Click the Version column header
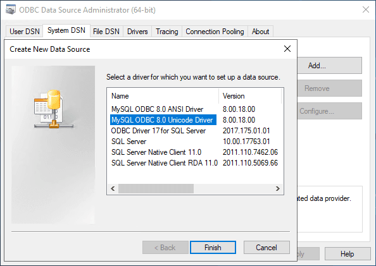This screenshot has width=376, height=266. click(x=250, y=96)
